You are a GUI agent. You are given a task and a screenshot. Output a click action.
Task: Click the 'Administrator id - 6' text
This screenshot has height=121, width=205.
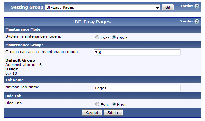tap(24, 65)
